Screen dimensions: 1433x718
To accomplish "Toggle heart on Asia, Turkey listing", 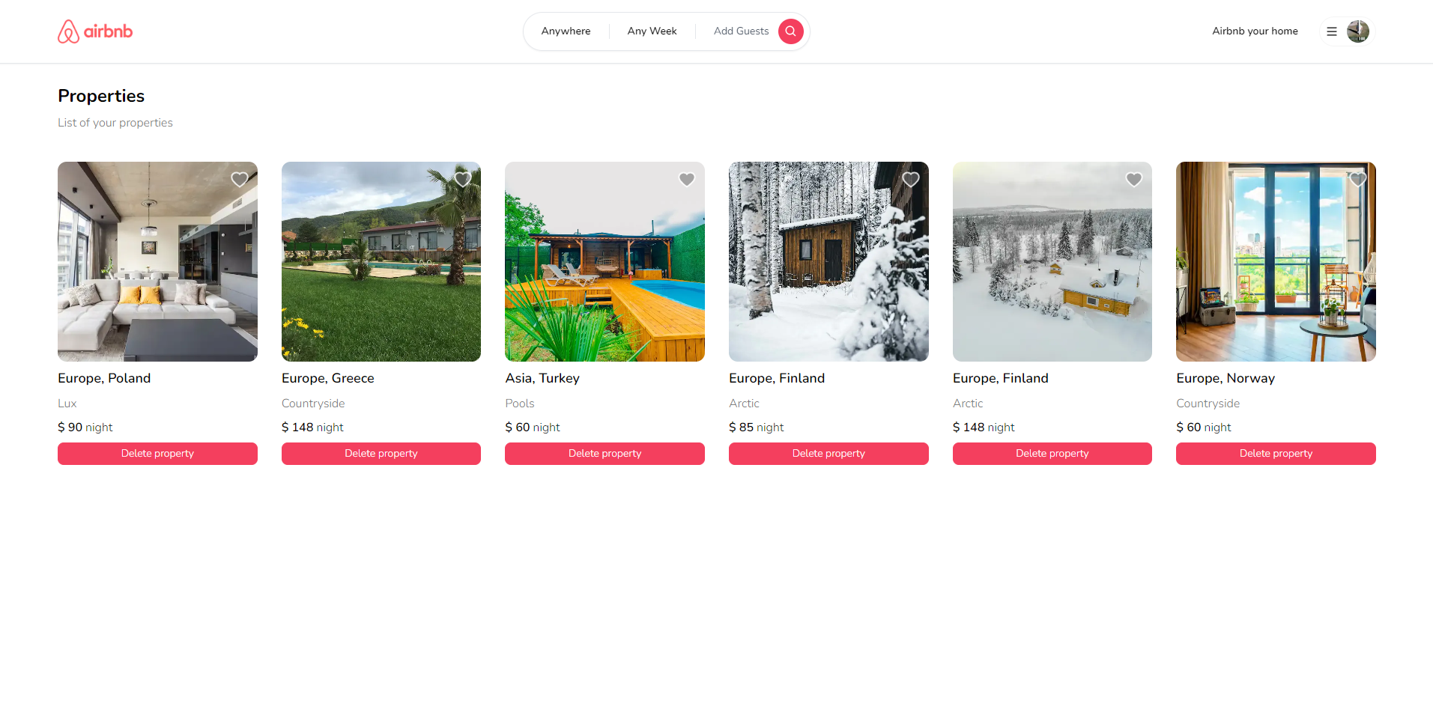I will coord(686,180).
